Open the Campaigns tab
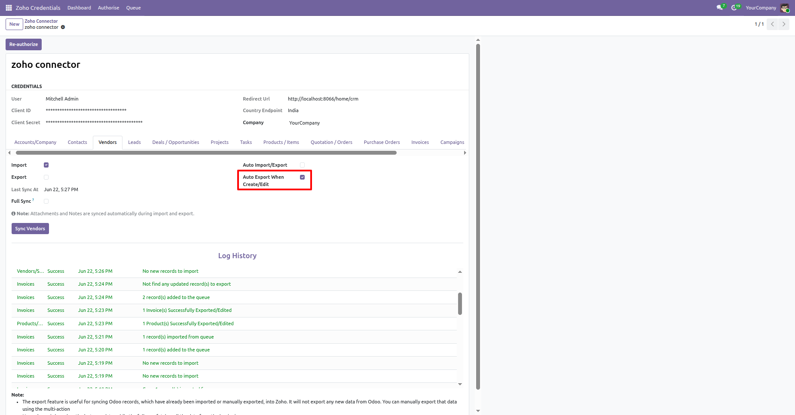This screenshot has width=795, height=415. coord(452,142)
